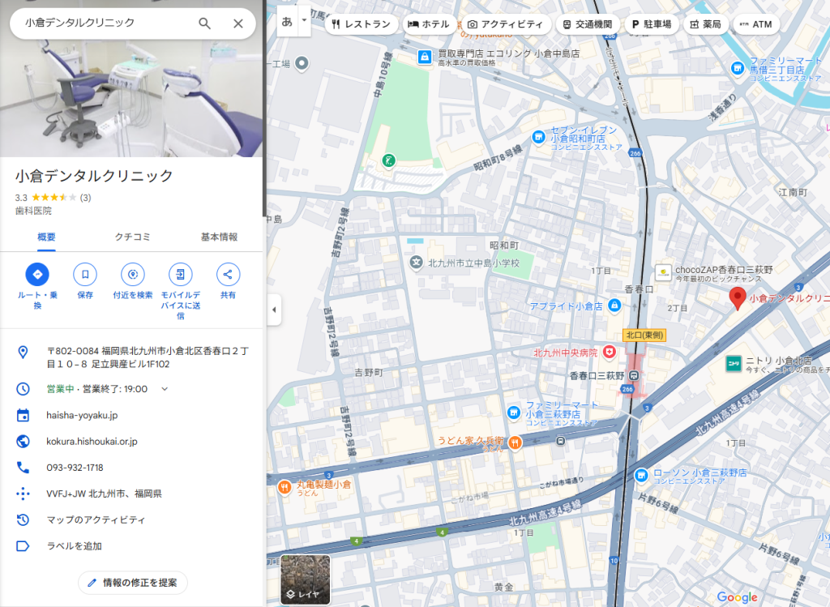Clear search with the X icon

tap(237, 24)
